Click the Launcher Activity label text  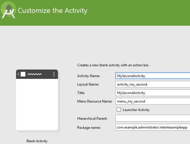click(136, 110)
